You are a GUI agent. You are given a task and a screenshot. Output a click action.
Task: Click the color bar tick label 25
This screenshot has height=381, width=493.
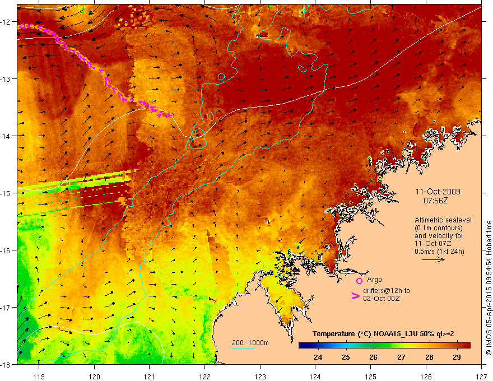pyautogui.click(x=346, y=357)
